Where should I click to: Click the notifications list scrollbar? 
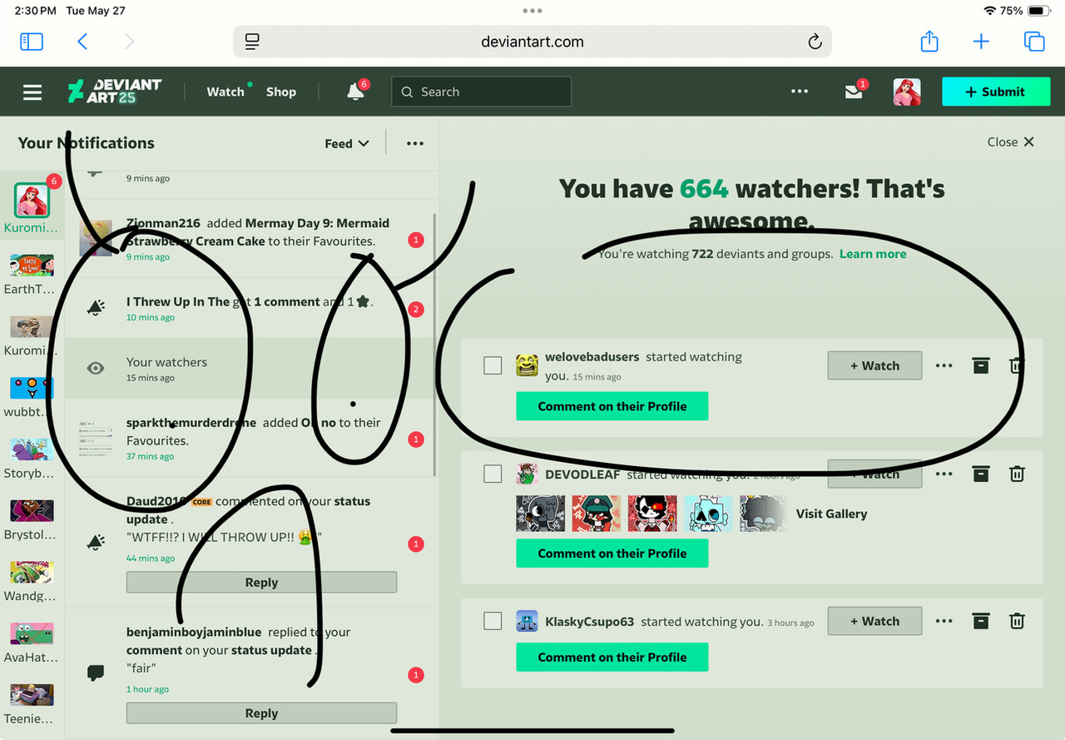(x=435, y=345)
